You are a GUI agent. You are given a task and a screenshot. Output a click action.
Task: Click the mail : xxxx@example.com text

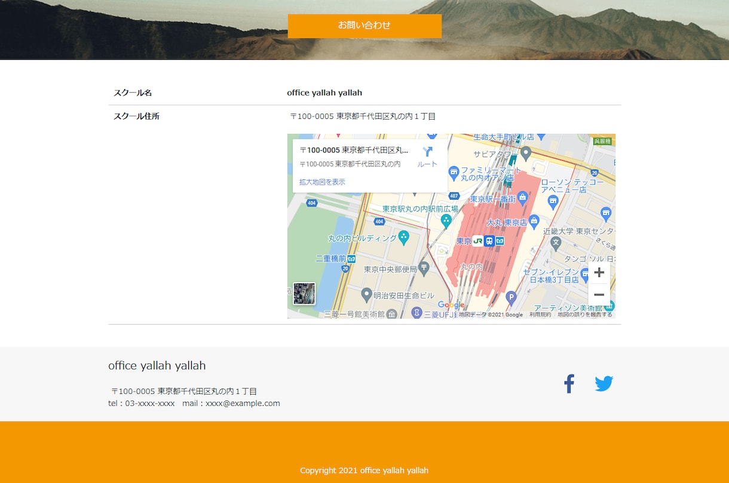point(231,403)
